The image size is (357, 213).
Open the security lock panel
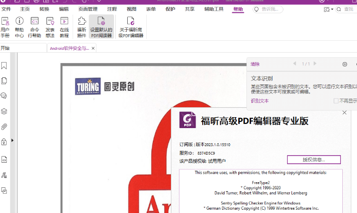[x=4, y=142]
